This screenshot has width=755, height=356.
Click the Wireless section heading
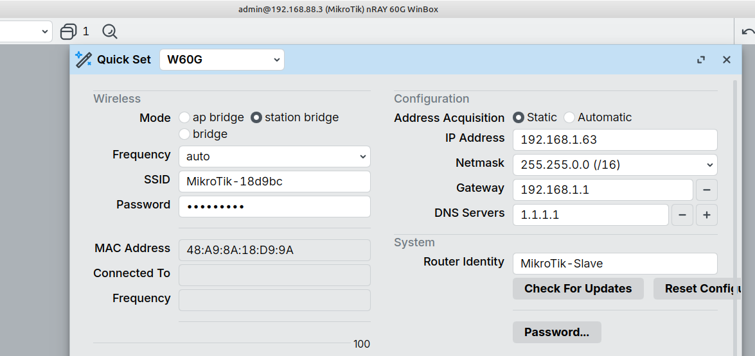117,99
